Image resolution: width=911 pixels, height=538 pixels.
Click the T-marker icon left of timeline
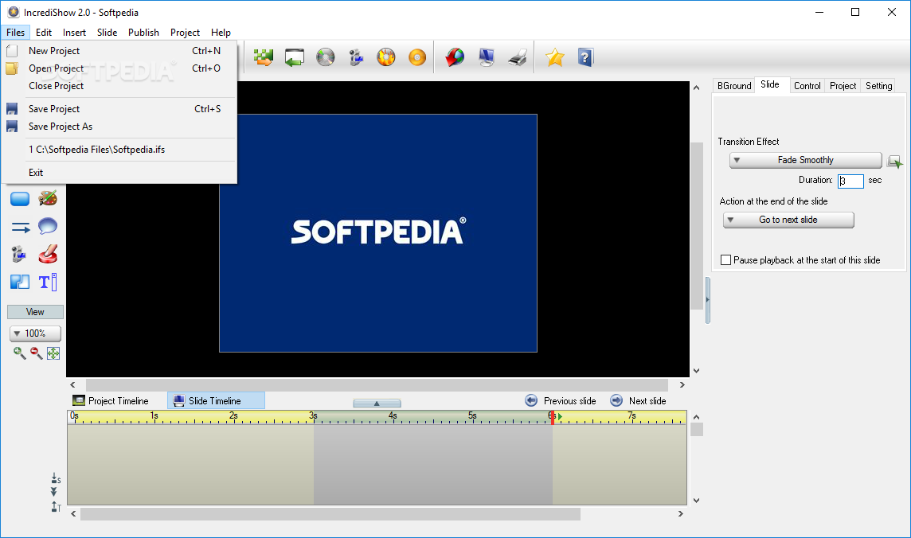[x=56, y=507]
